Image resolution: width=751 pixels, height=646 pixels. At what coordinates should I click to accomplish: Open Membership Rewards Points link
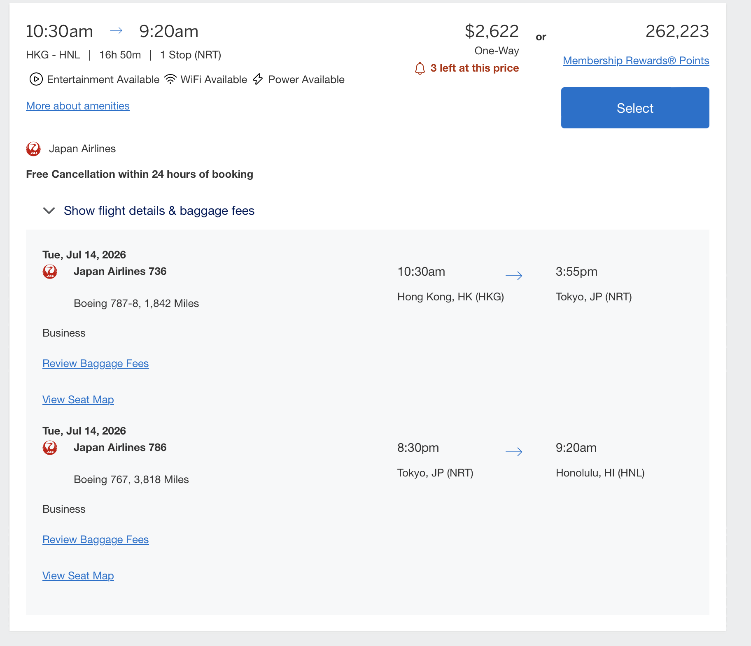coord(636,60)
